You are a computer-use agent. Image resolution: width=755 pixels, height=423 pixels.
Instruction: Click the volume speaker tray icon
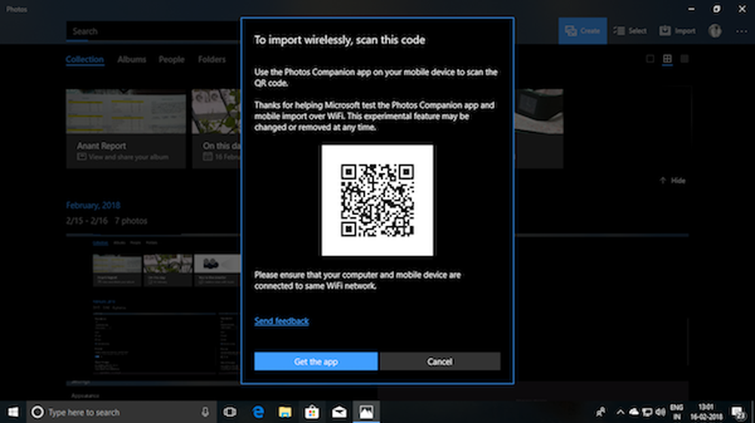(x=661, y=412)
